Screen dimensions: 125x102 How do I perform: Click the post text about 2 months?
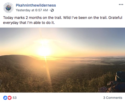click(x=63, y=20)
